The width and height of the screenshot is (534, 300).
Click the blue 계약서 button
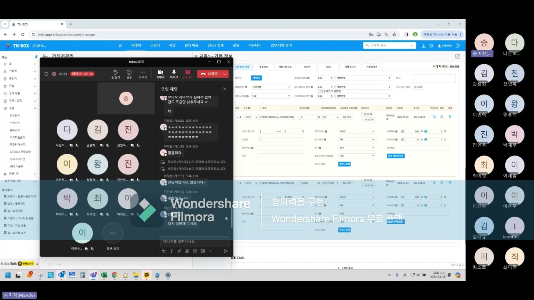tap(256, 78)
